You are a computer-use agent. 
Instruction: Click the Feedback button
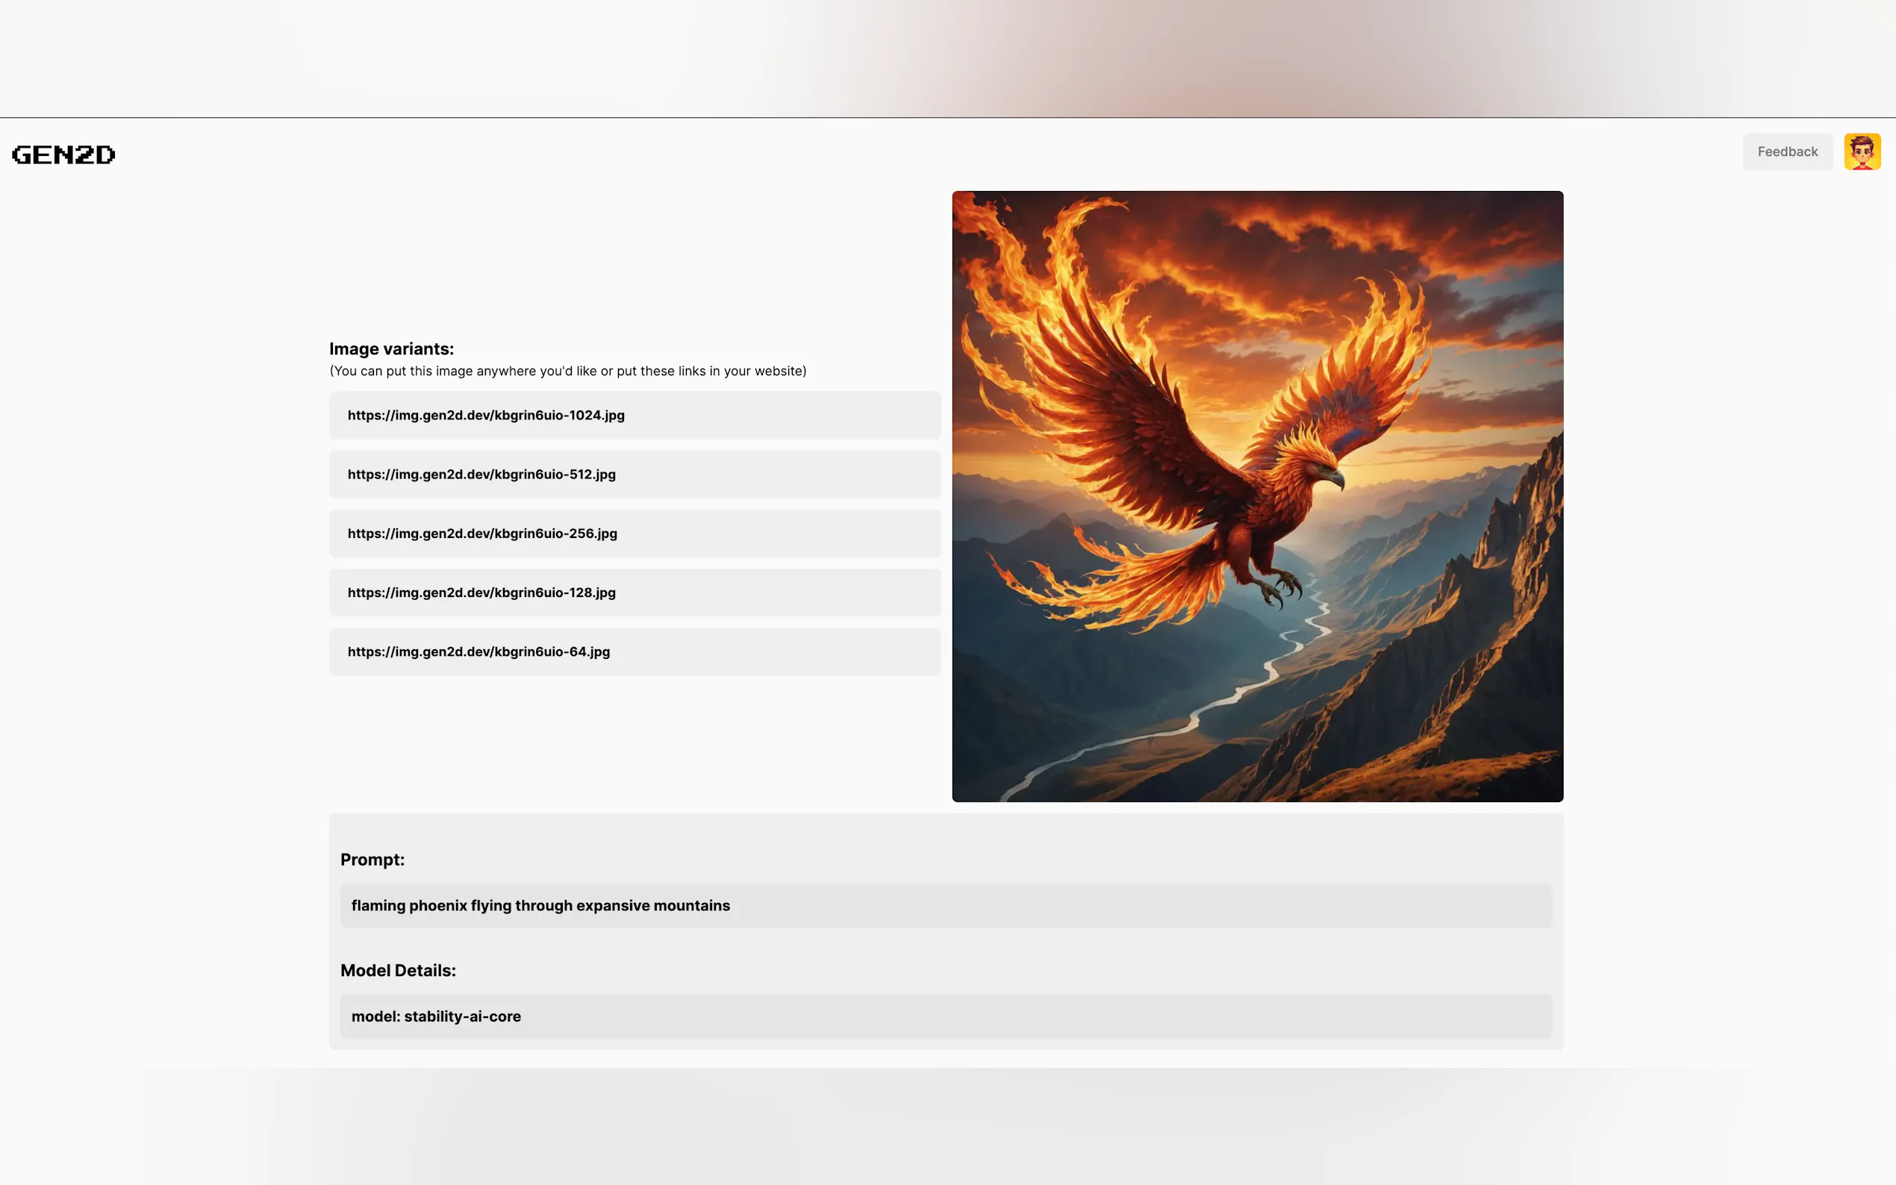tap(1787, 151)
